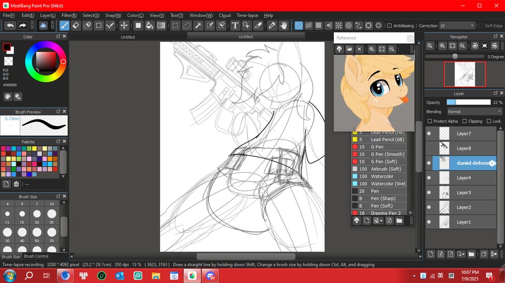Open image folder in Reference window
505x283 pixels.
349,49
